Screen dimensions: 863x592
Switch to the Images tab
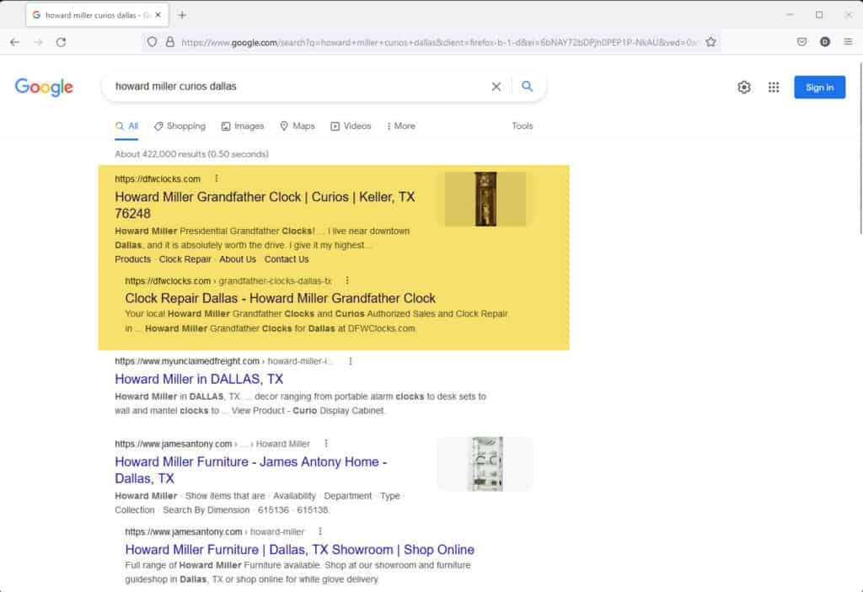(243, 126)
